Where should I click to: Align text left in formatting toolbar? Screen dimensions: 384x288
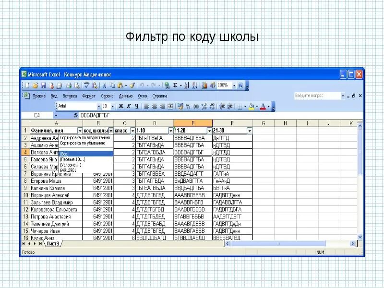tap(146, 106)
